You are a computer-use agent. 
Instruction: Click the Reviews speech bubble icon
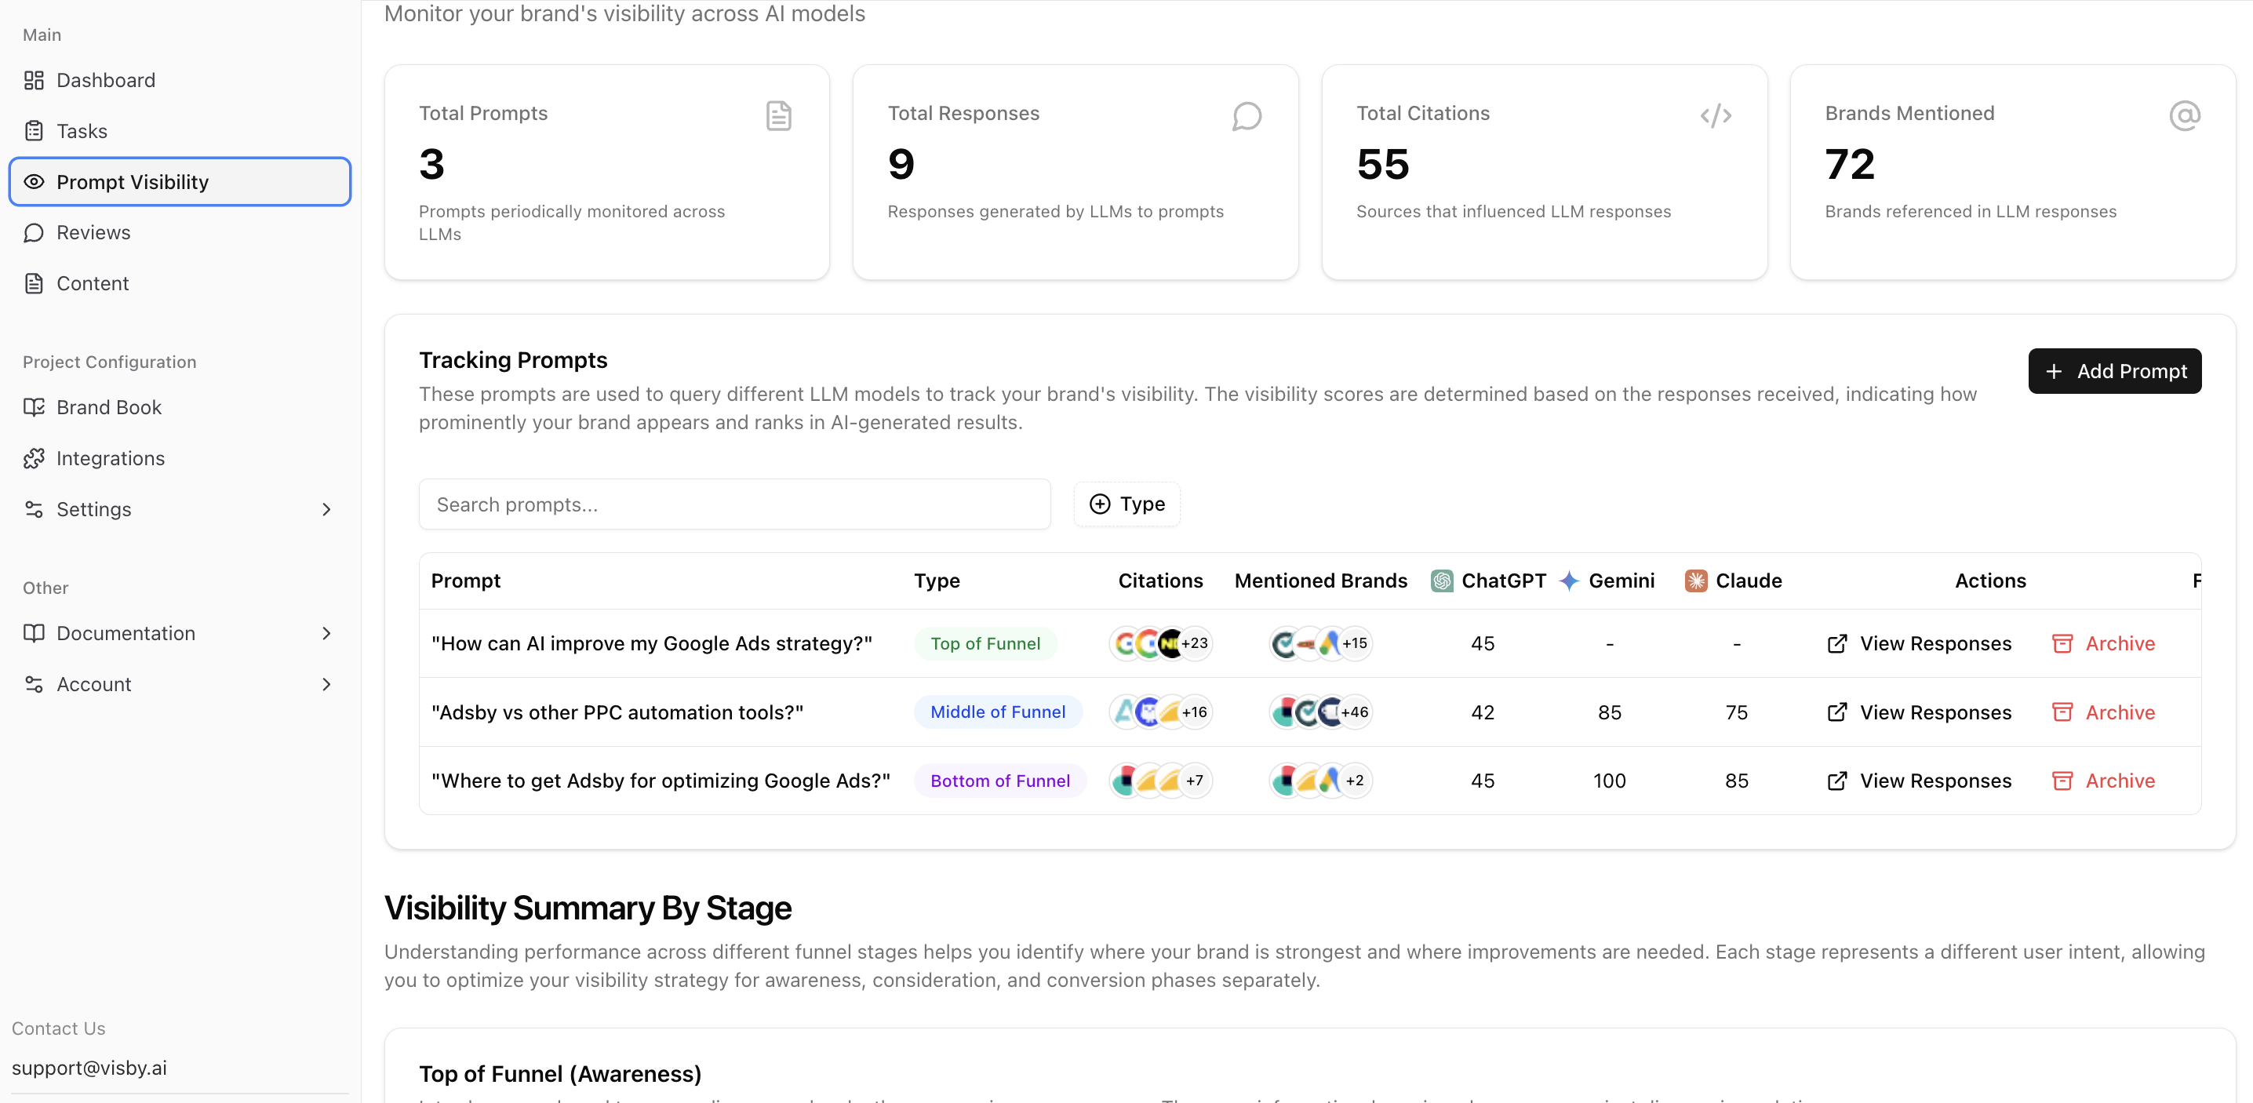pyautogui.click(x=33, y=233)
